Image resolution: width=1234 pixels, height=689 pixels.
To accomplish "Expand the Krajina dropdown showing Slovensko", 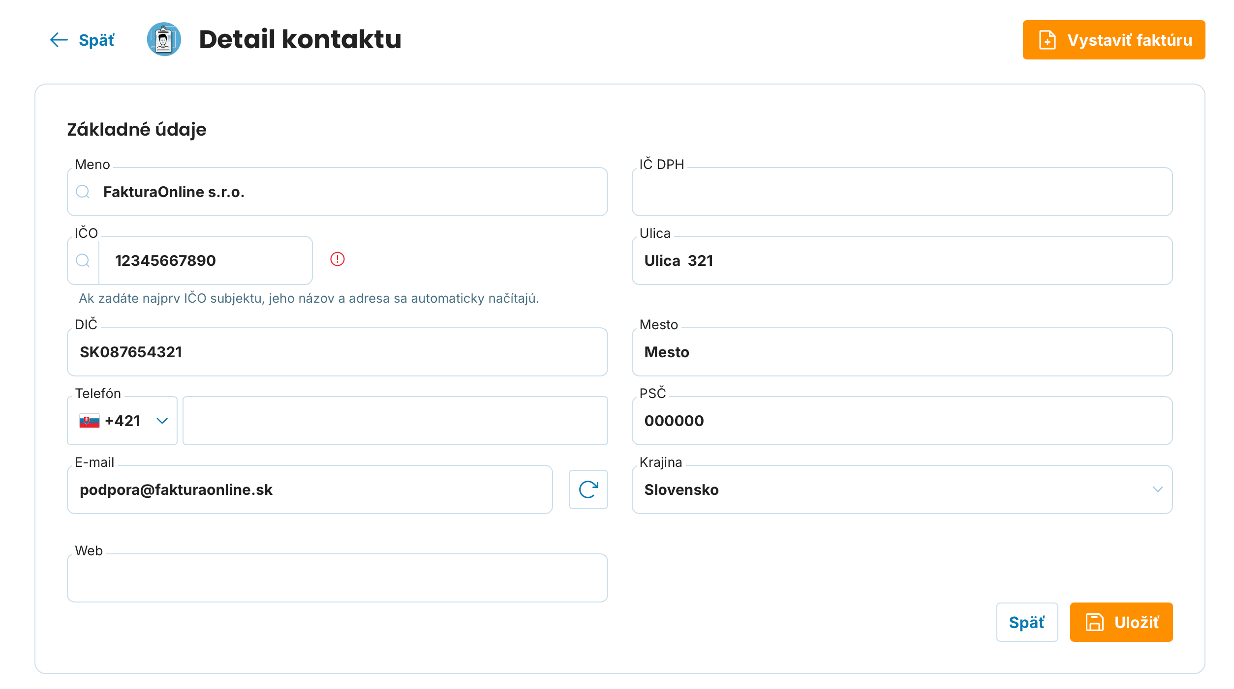I will click(902, 489).
